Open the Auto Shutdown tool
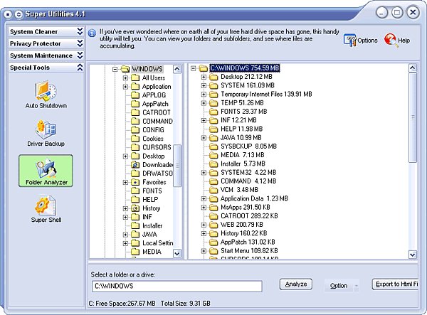Screen dimensions: 427x315 46,95
